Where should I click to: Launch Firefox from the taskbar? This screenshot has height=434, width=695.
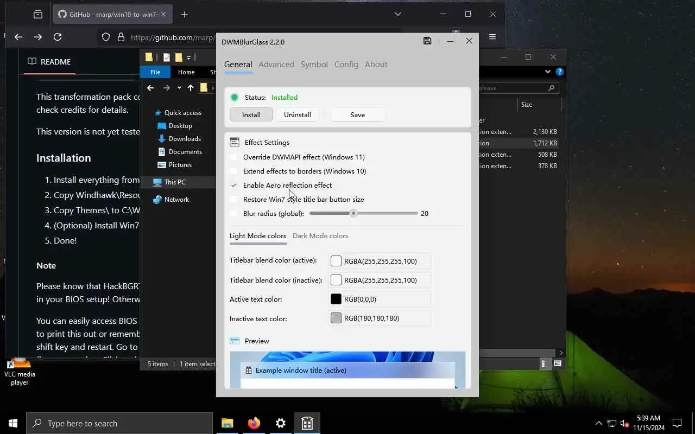[x=254, y=423]
